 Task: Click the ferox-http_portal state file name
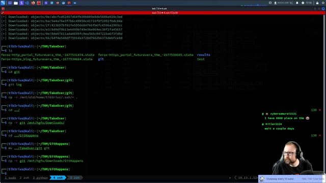click(47, 55)
